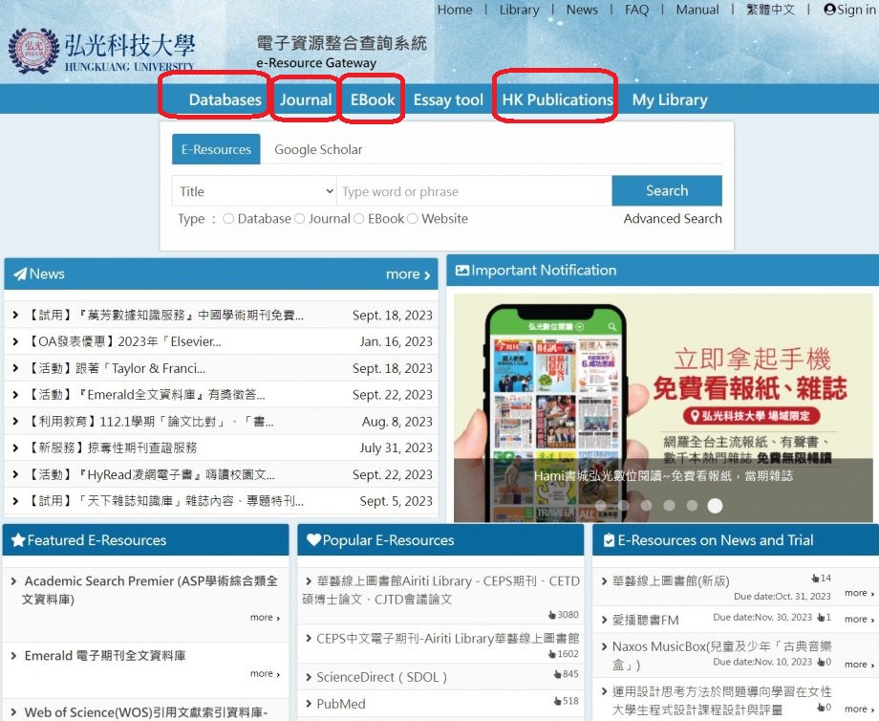
Task: Click the star icon beside Featured E-Resources
Action: click(x=18, y=540)
